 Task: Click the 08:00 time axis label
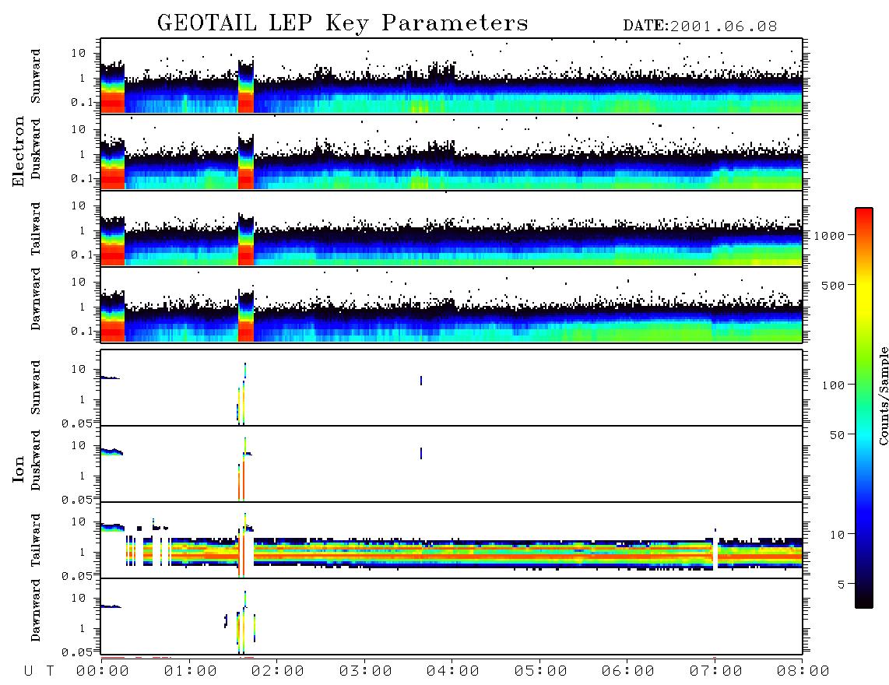803,672
